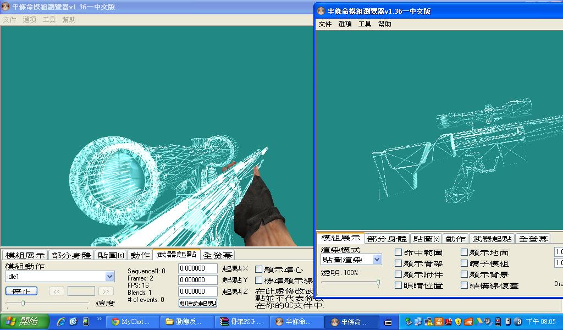Enable the 鏡子模組 checkbox
Screen dimensions: 563x330
(x=464, y=263)
